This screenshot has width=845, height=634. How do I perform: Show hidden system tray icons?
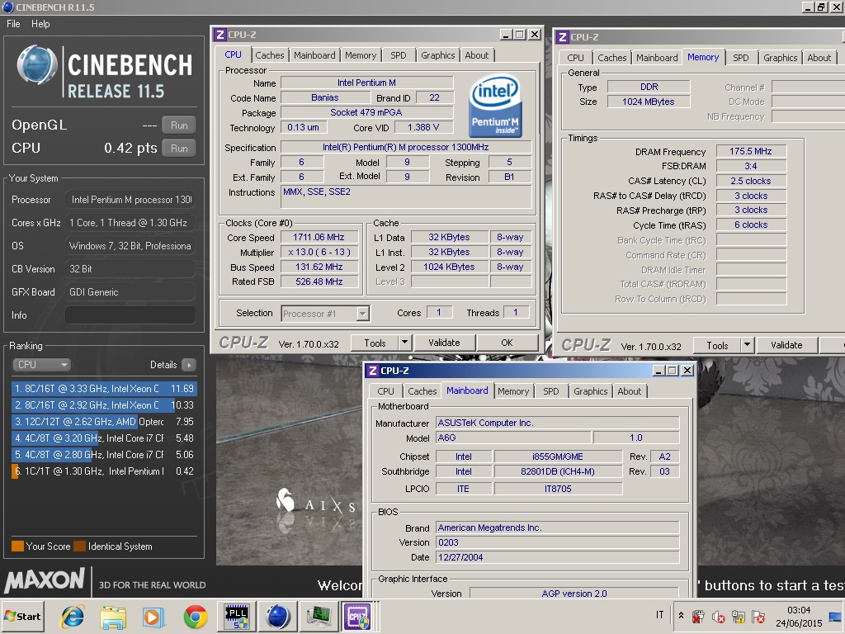[x=681, y=616]
